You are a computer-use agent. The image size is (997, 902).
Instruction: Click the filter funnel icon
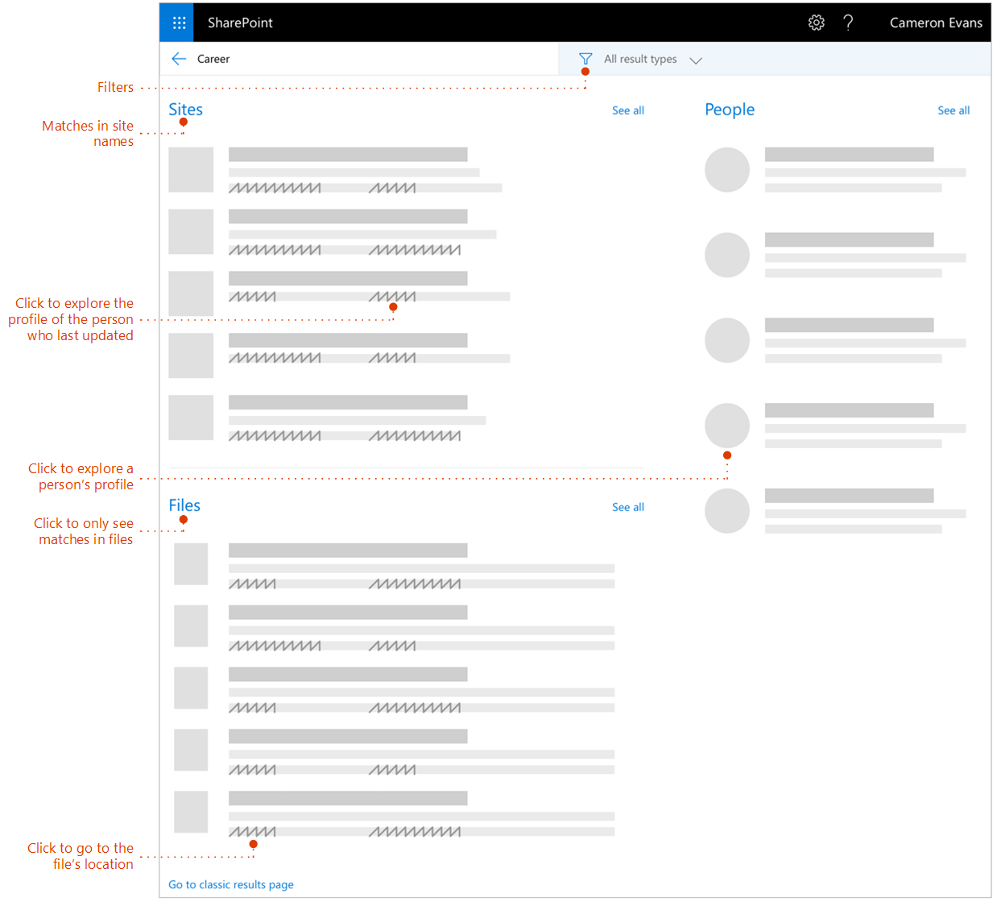[x=585, y=58]
